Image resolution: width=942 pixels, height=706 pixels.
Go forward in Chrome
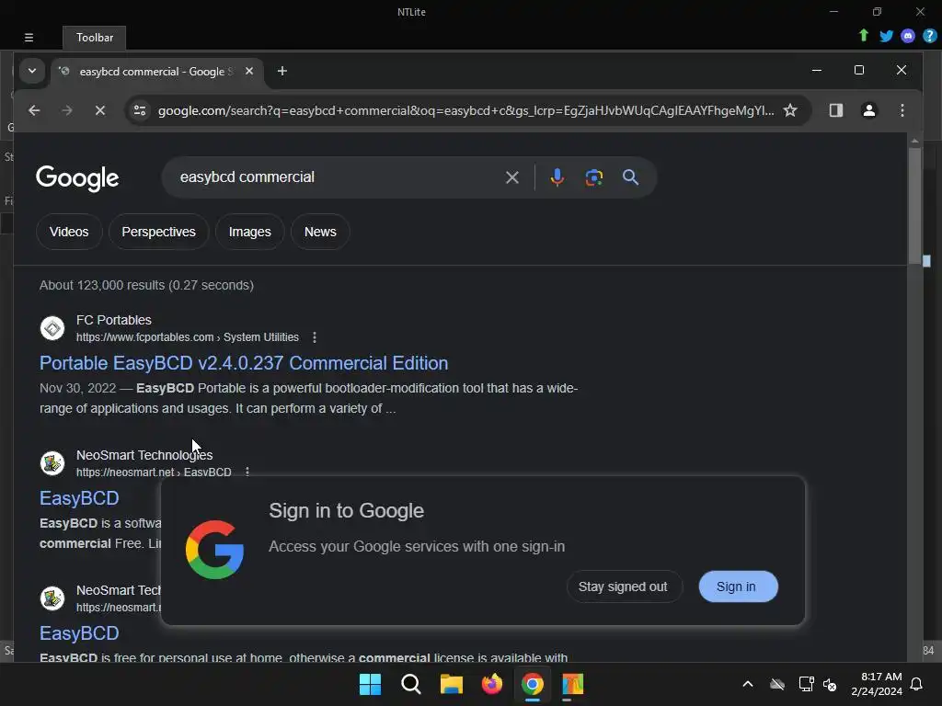pyautogui.click(x=66, y=110)
